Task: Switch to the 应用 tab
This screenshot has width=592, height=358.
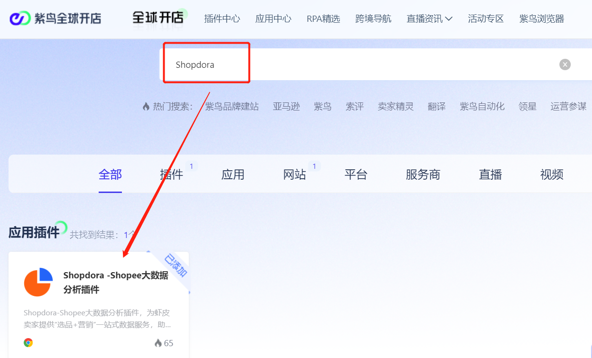Action: [x=233, y=174]
